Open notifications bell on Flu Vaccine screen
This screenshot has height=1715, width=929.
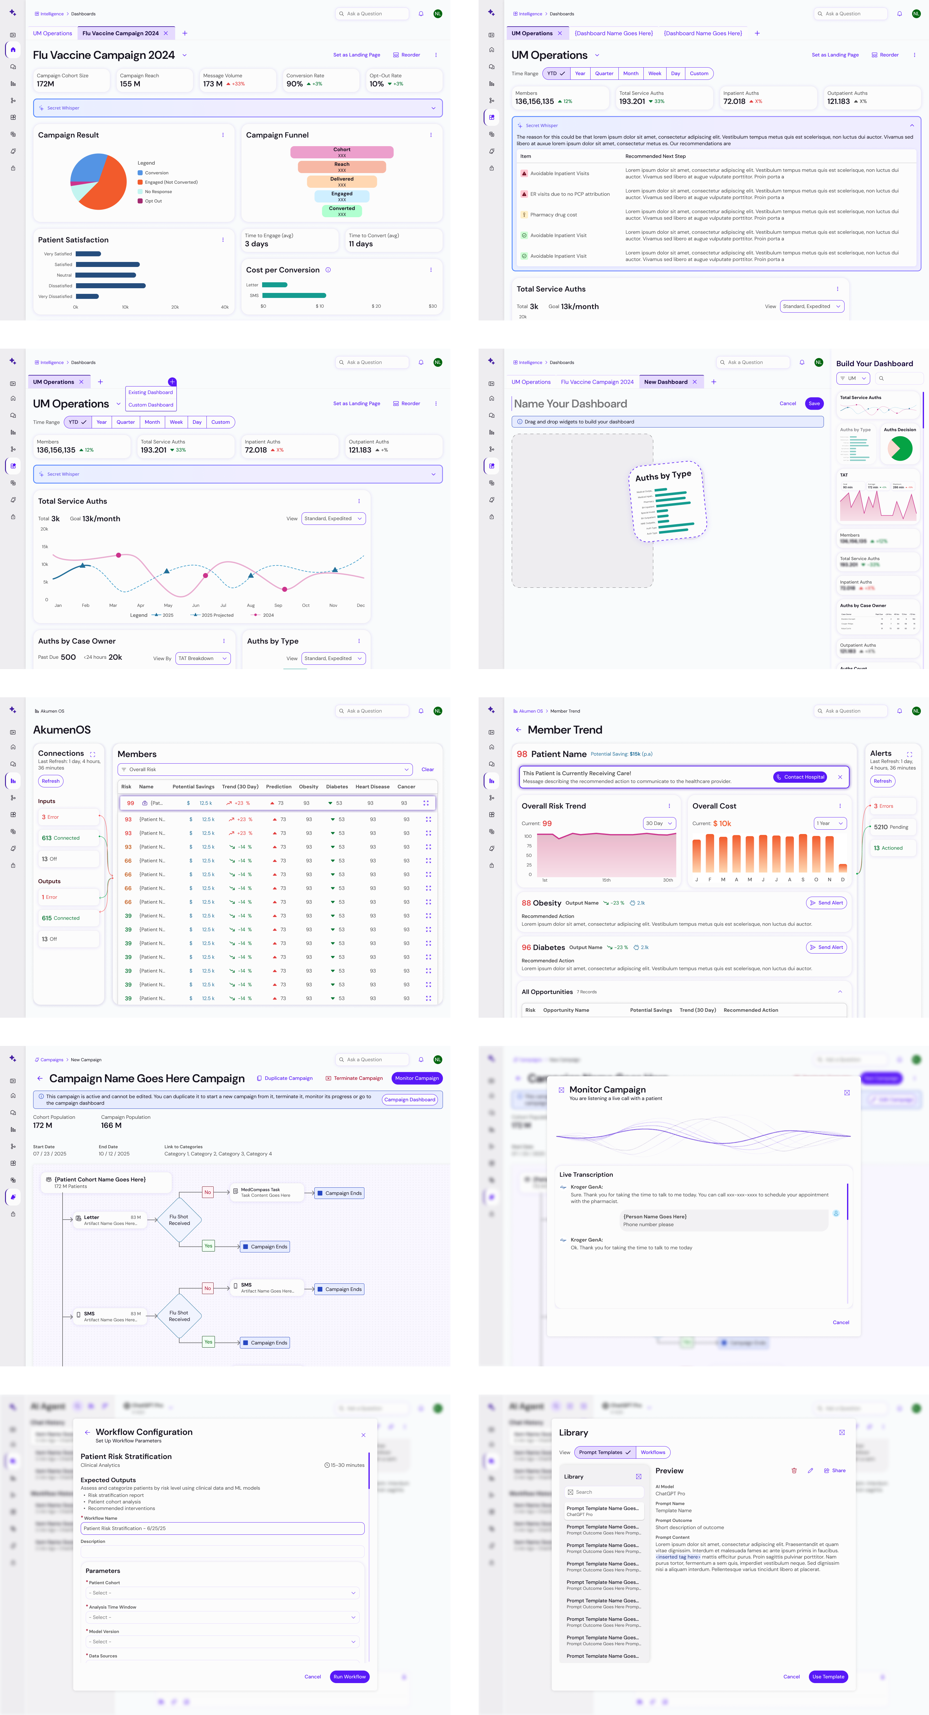pyautogui.click(x=421, y=13)
